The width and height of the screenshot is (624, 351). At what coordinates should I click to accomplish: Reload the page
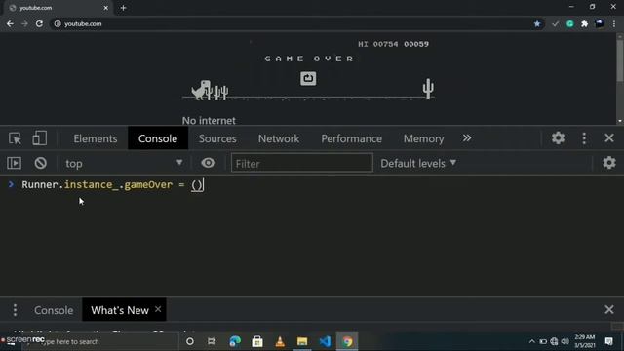coord(39,23)
